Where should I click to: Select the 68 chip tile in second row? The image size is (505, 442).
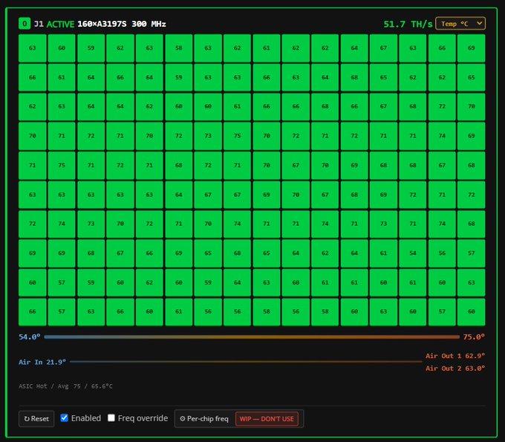(354, 77)
